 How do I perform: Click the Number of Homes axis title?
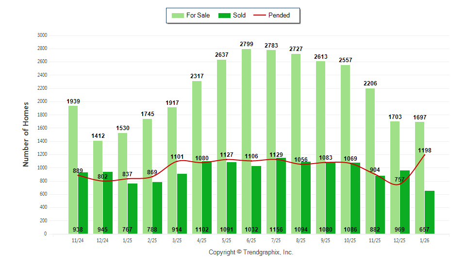[26, 134]
